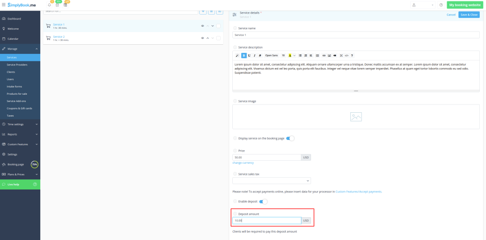Click the change currency link
The image size is (486, 240).
pyautogui.click(x=243, y=163)
